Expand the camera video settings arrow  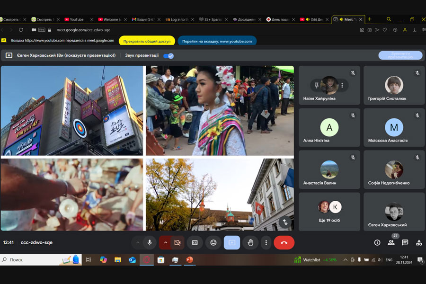pyautogui.click(x=165, y=242)
